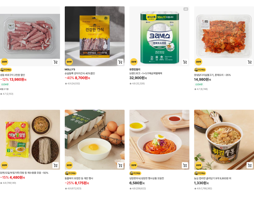Open the eggs in carton product image
Screen dimensions: 254x198
(95, 140)
